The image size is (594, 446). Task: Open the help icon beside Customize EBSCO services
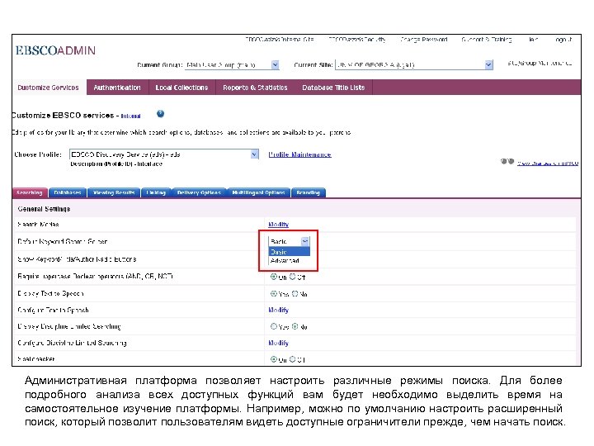(x=161, y=114)
